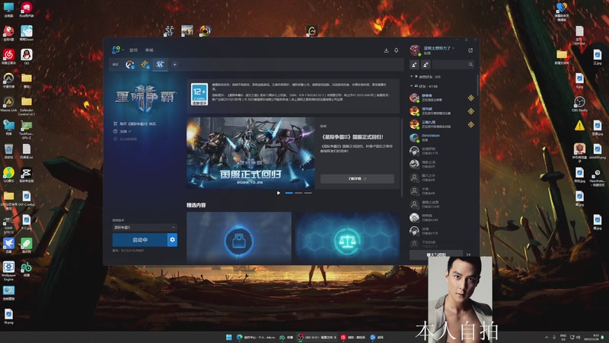Screen dimensions: 609x343
Task: Select the third carousel slide indicator
Action: pos(308,193)
